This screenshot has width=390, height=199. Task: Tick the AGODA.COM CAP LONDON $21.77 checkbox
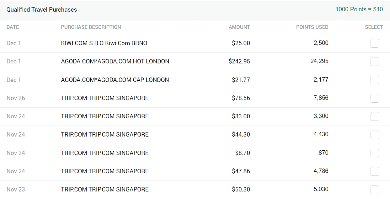pos(375,80)
